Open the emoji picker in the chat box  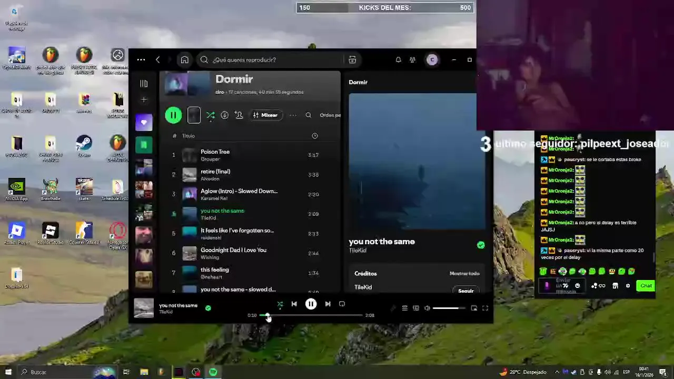click(577, 286)
